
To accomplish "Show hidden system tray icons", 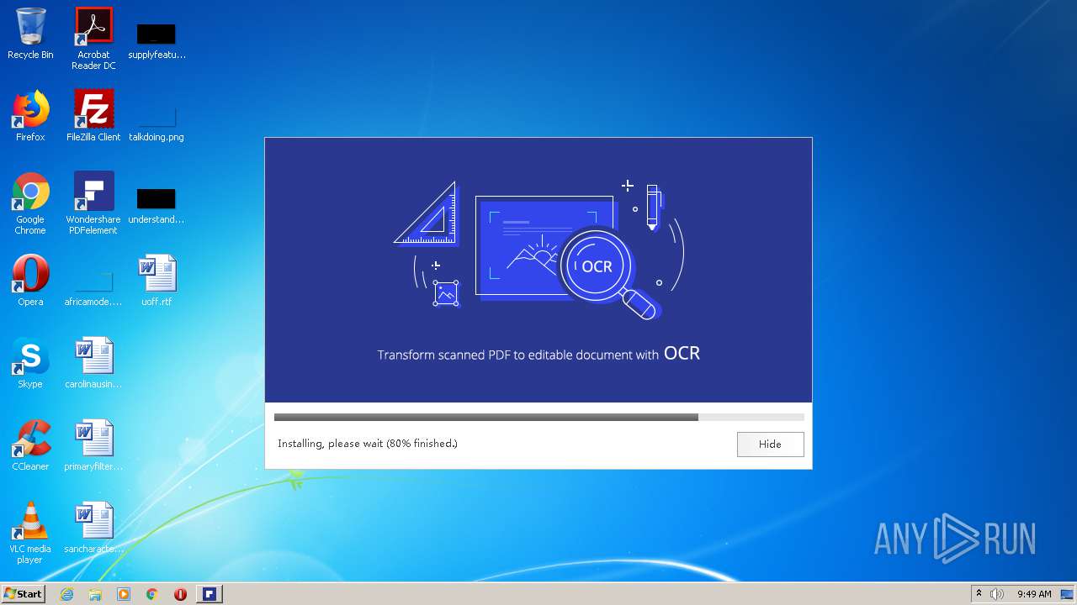I will tap(979, 594).
